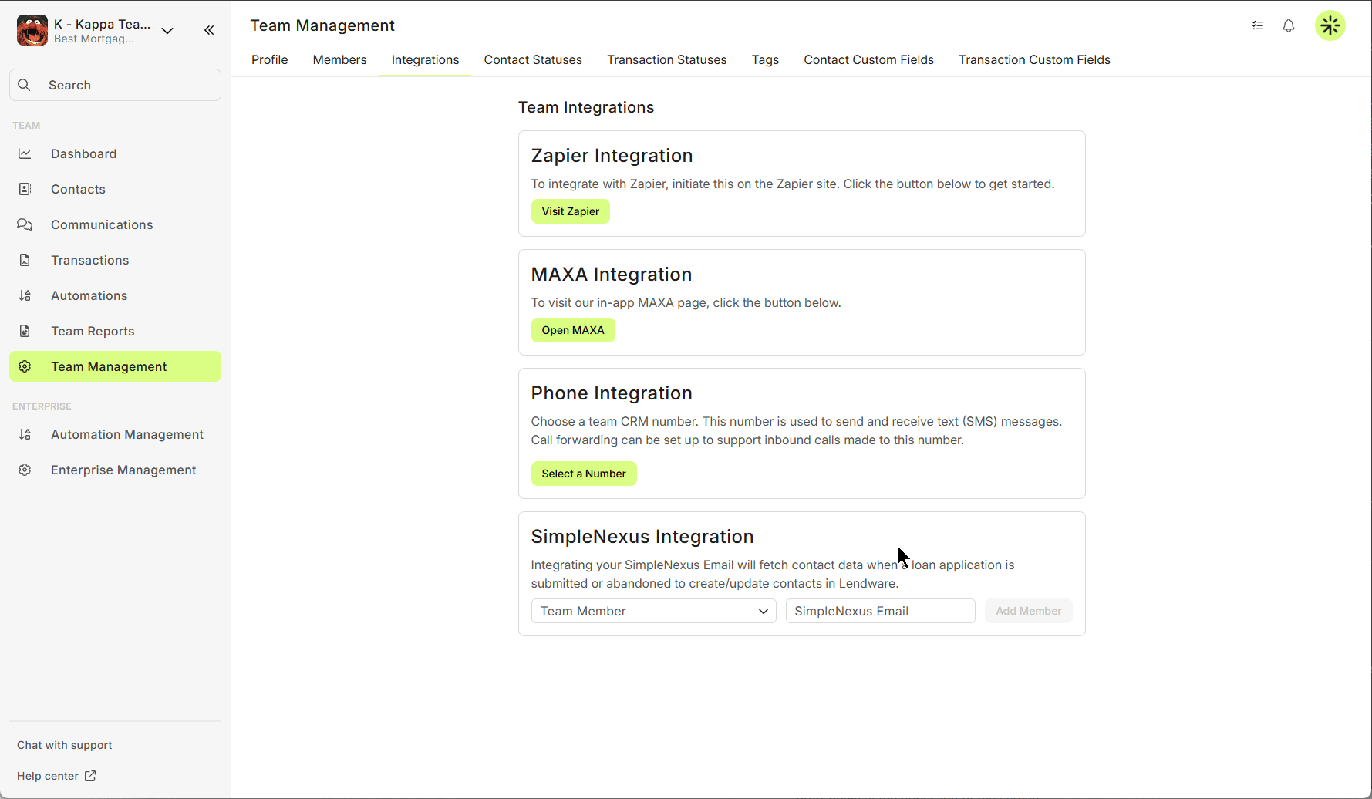The height and width of the screenshot is (799, 1372).
Task: Click the notifications bell icon
Action: [x=1289, y=25]
